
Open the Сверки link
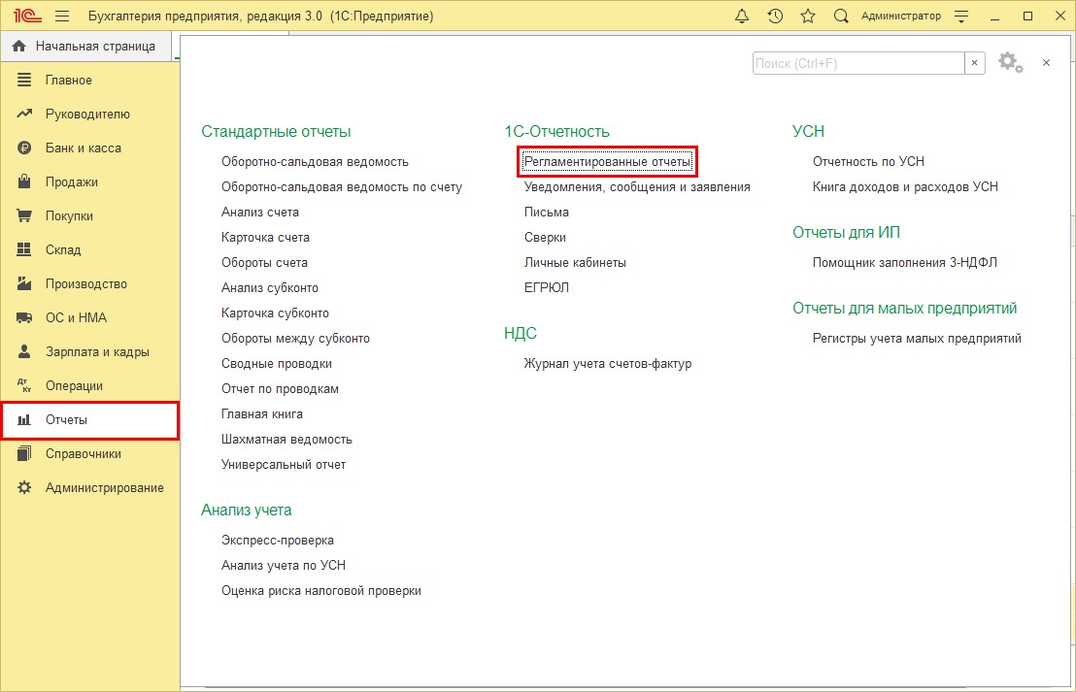click(x=545, y=237)
